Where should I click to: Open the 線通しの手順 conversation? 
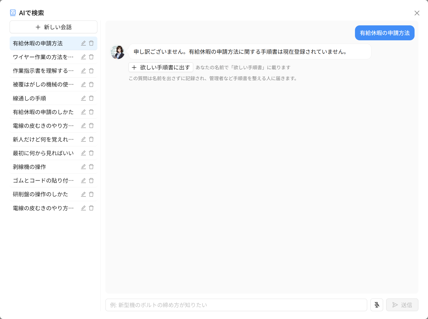pyautogui.click(x=53, y=98)
